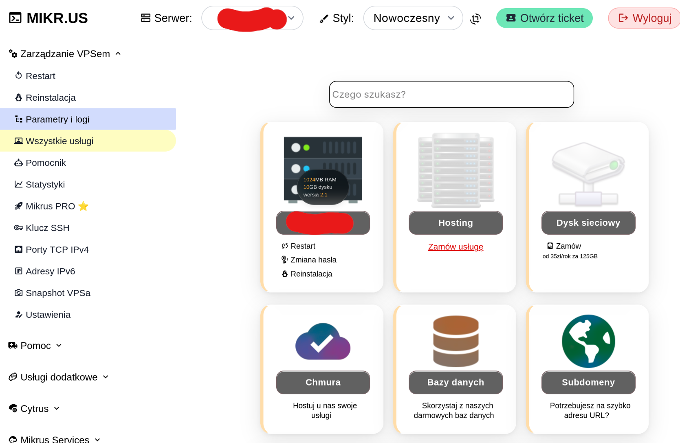Click the Cytrus lemon icon
The width and height of the screenshot is (680, 443).
[x=13, y=408]
